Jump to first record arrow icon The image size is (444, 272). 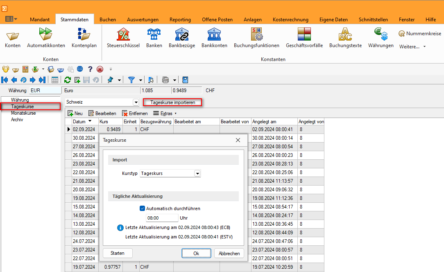pyautogui.click(x=5, y=80)
